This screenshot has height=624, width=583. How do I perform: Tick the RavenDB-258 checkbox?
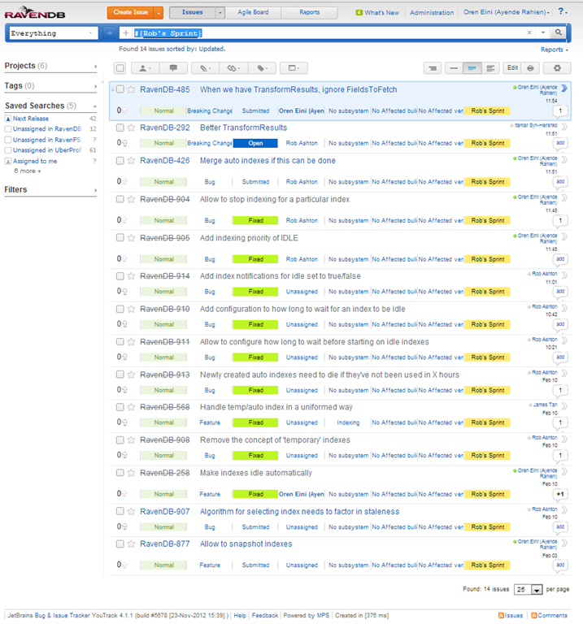[120, 473]
